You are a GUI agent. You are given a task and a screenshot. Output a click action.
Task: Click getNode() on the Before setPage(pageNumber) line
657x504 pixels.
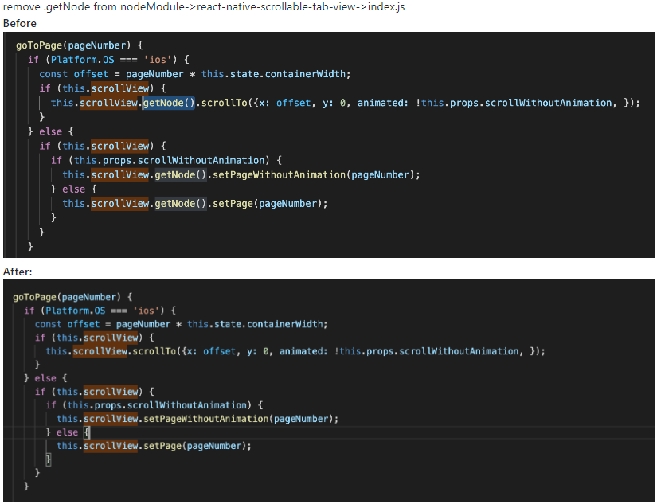[181, 204]
